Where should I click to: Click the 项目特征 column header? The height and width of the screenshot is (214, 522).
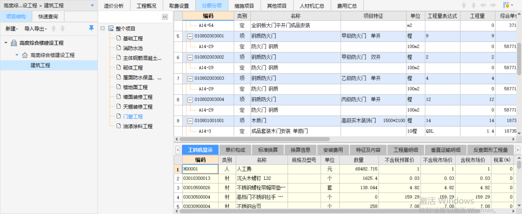[373, 16]
